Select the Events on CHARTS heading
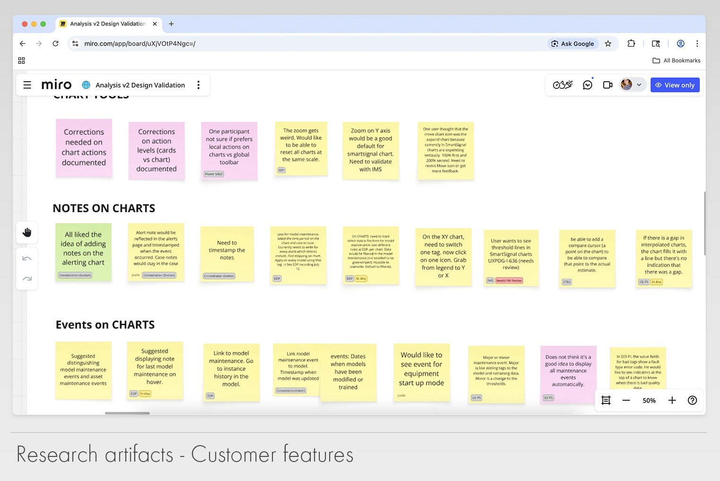 click(105, 325)
